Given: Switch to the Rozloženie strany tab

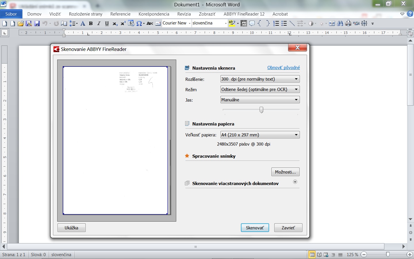Looking at the screenshot, I should tap(86, 14).
